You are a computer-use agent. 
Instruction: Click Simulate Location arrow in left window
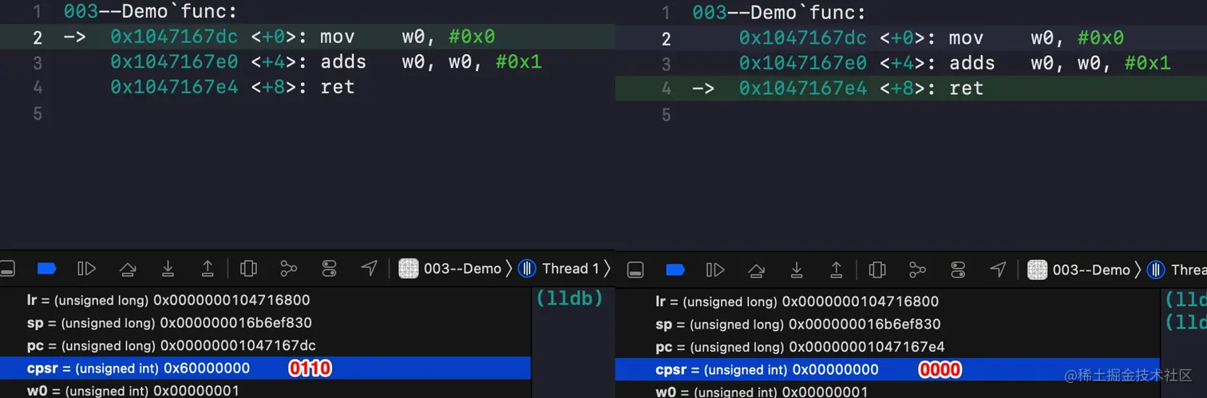tap(369, 269)
